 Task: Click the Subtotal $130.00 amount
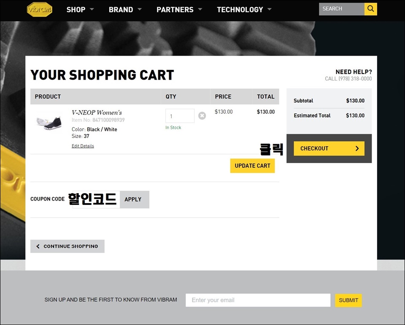pos(355,101)
